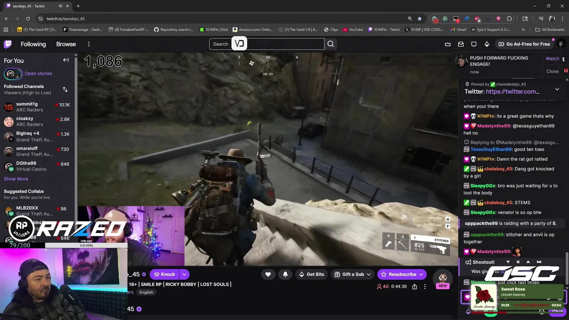Show More followed channels
The height and width of the screenshot is (320, 569).
coord(16,179)
